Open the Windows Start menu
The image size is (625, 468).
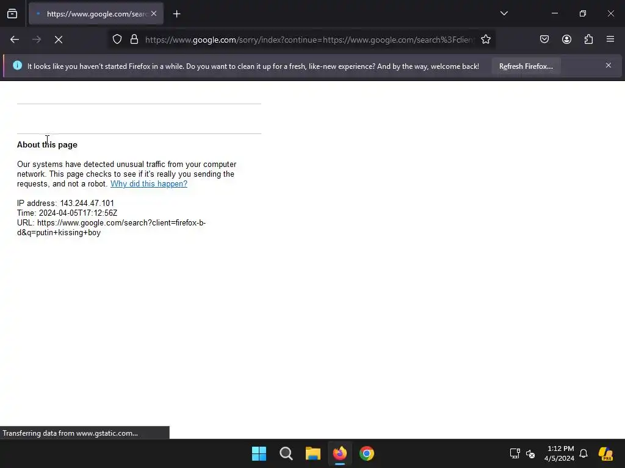click(259, 453)
